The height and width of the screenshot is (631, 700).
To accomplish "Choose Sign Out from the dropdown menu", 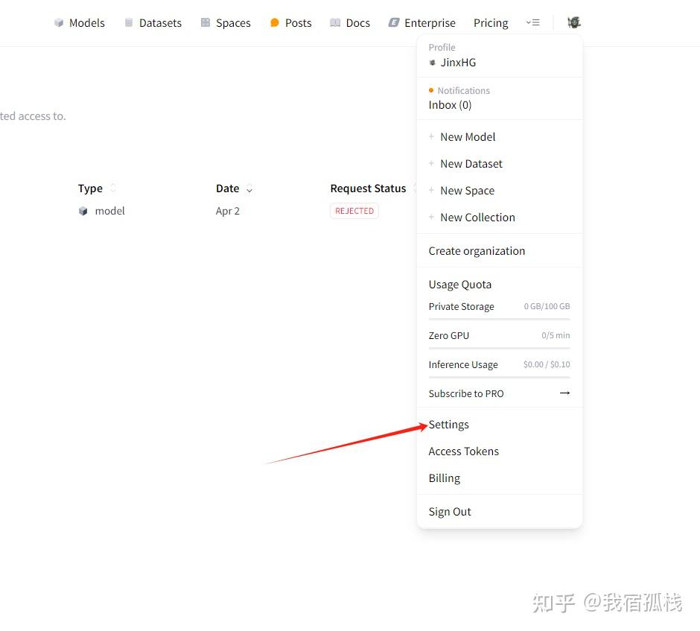I will tap(449, 512).
